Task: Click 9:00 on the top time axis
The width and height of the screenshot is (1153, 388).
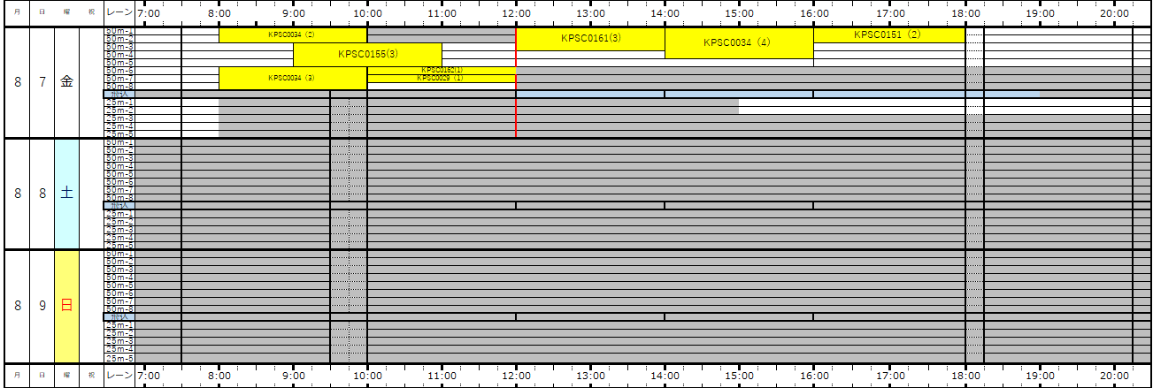Action: pyautogui.click(x=294, y=13)
